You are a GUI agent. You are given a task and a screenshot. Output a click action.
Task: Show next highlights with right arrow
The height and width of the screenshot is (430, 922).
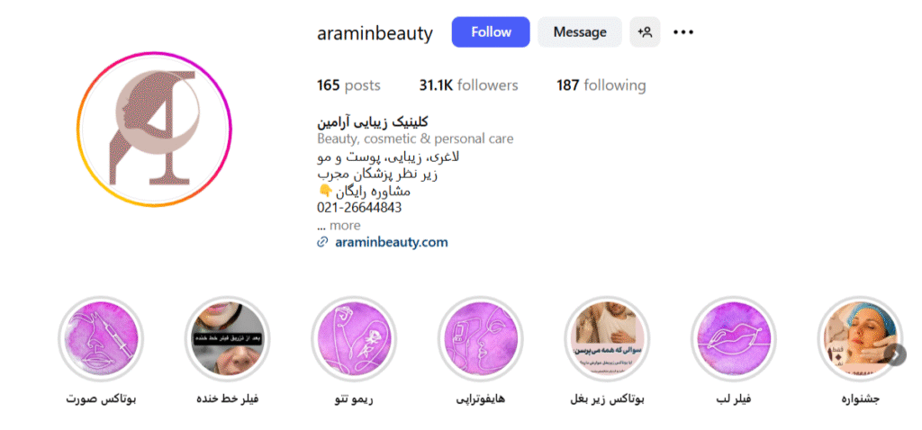click(x=896, y=354)
